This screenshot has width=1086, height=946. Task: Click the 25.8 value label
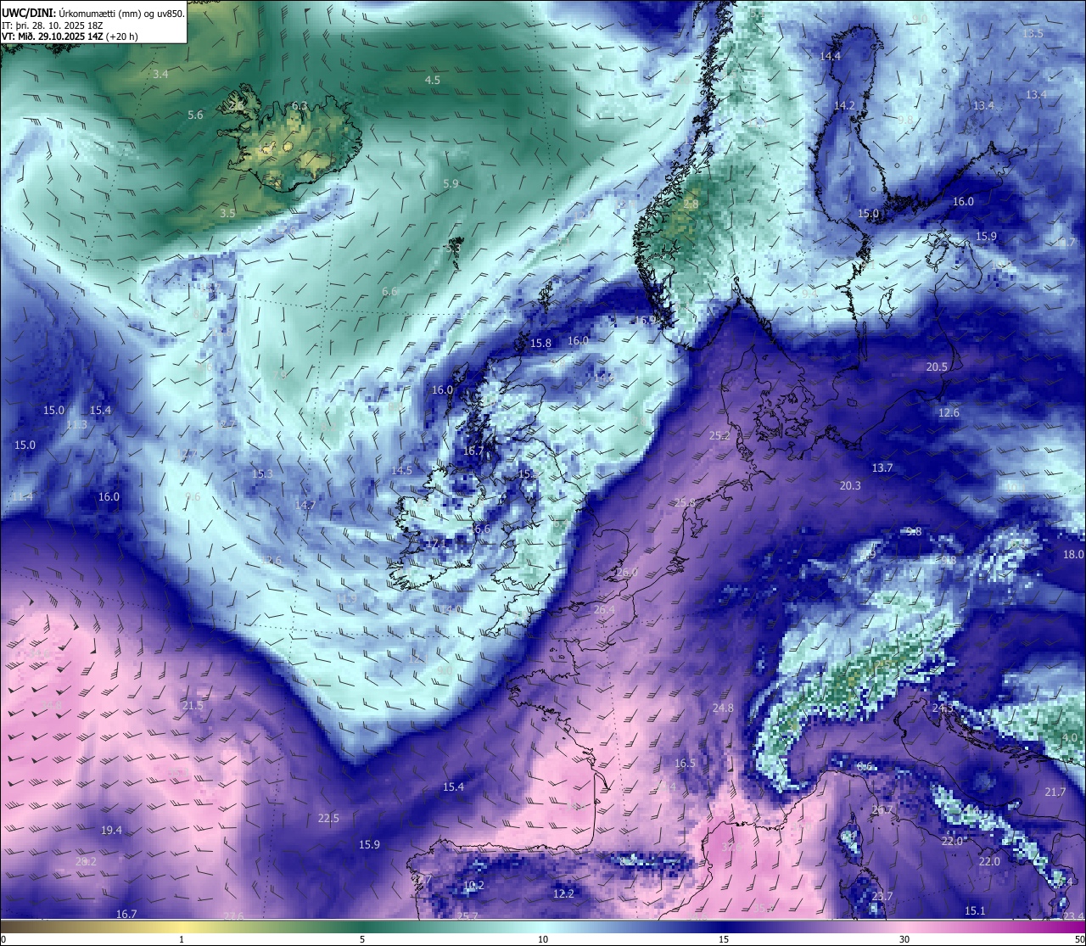[685, 502]
